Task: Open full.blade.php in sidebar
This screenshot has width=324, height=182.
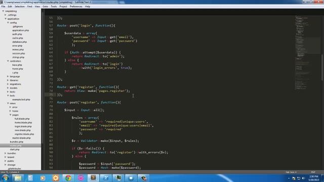Action: pos(22,119)
